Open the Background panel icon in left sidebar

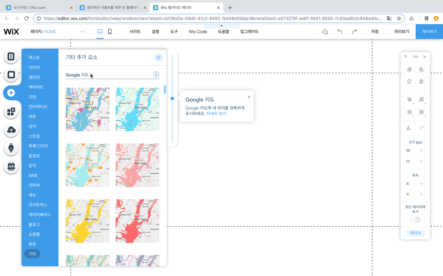tap(11, 75)
